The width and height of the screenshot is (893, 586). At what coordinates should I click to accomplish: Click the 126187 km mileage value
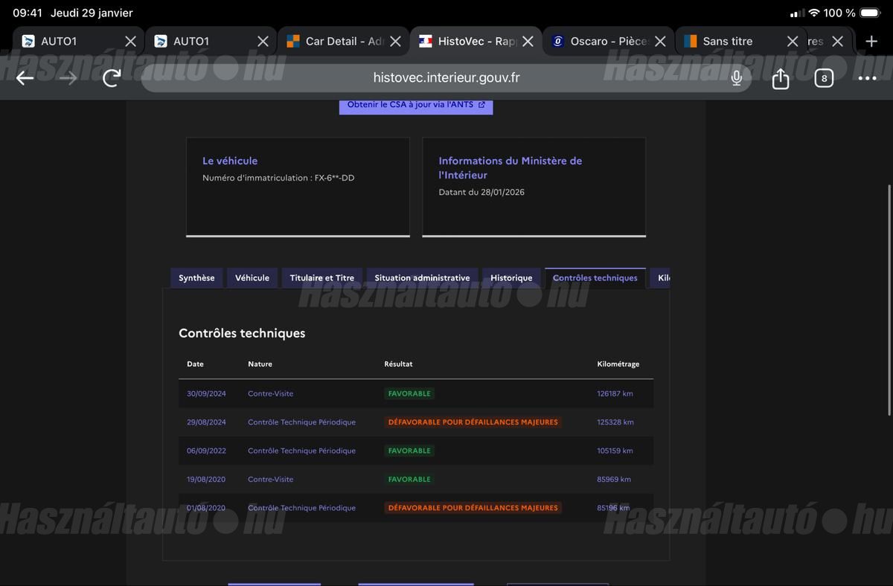pos(615,394)
